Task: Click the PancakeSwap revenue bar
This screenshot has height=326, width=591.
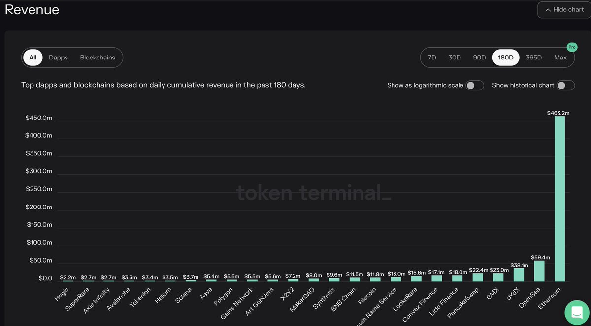Action: [x=478, y=277]
